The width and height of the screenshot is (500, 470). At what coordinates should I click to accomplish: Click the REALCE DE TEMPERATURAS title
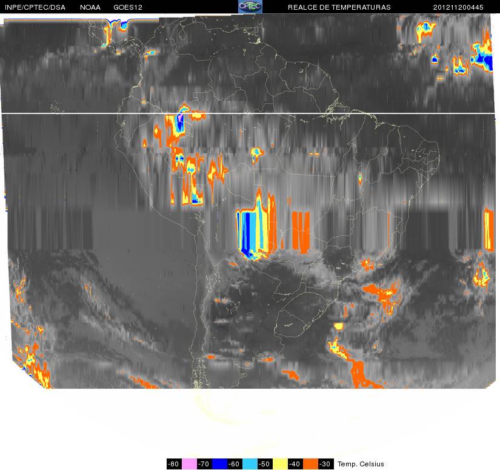pyautogui.click(x=339, y=7)
